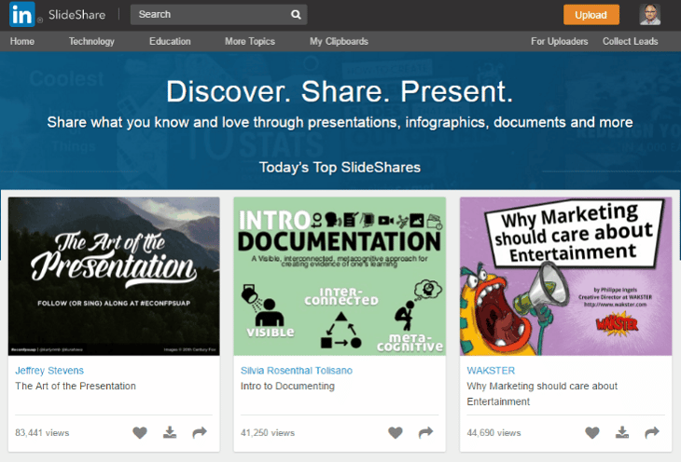The width and height of the screenshot is (681, 462).
Task: Like the WAKSTER marketing slideshow
Action: click(x=592, y=432)
